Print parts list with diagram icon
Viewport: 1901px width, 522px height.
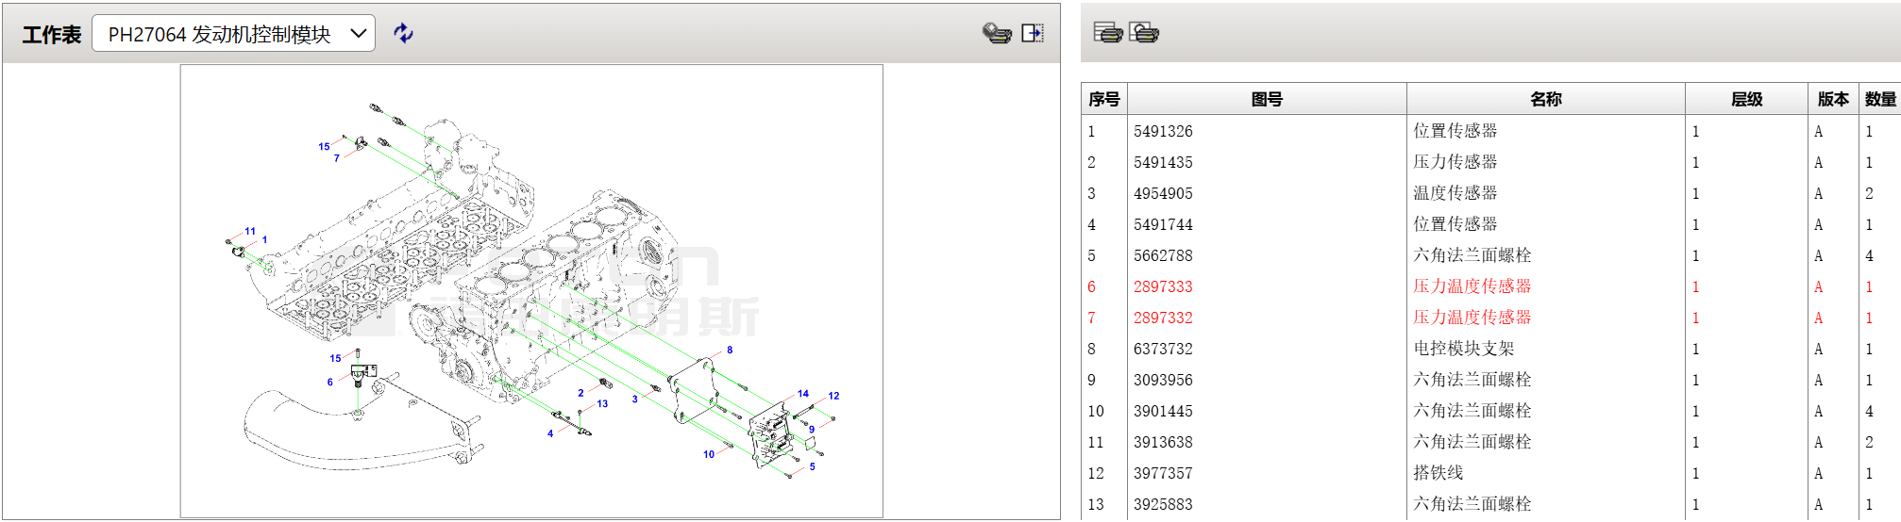point(1144,33)
